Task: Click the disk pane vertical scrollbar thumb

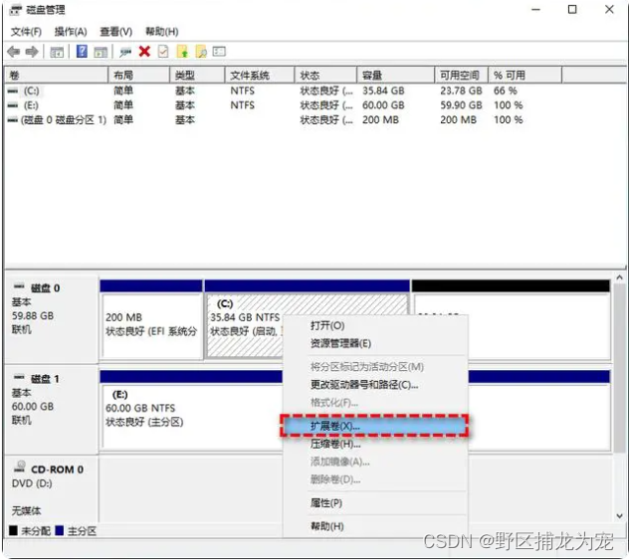Action: click(619, 368)
